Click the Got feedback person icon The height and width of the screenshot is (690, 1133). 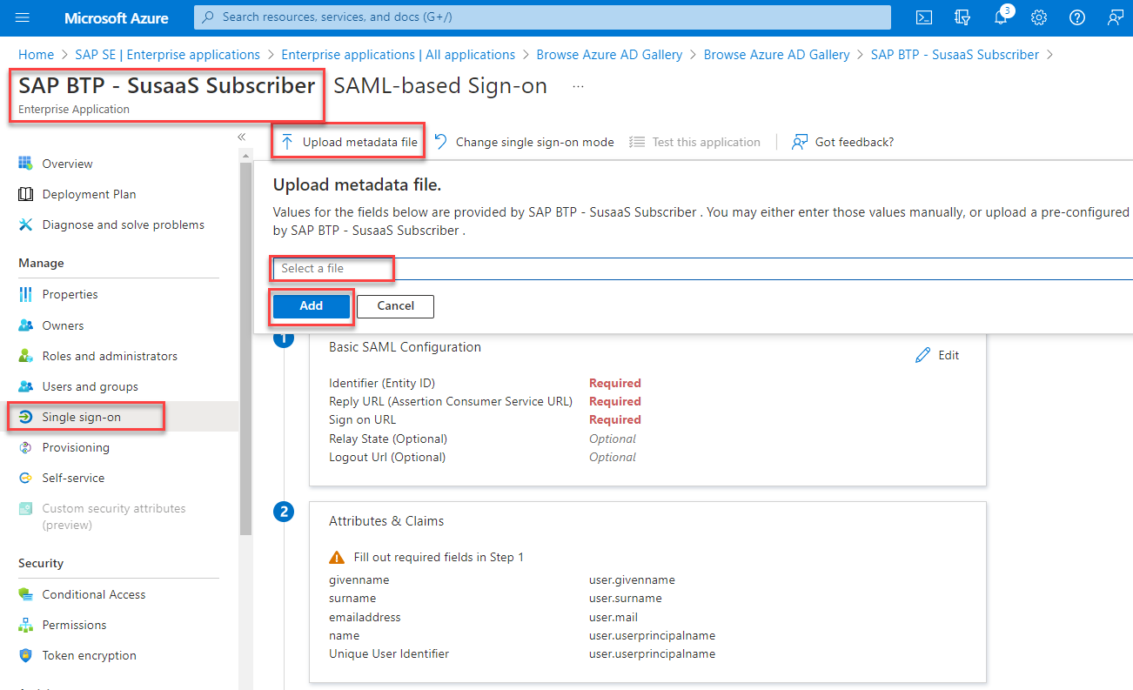(800, 142)
